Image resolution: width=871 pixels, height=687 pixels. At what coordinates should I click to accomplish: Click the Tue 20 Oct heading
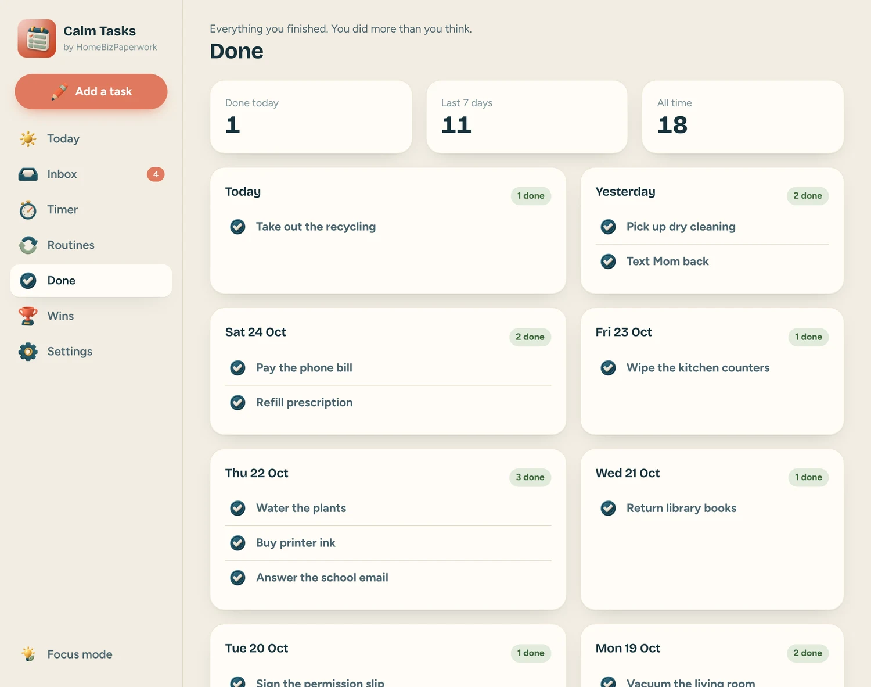257,649
